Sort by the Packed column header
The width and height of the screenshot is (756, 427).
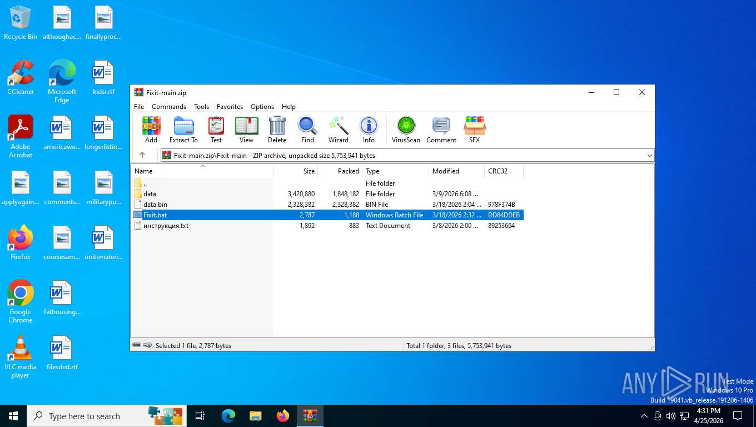click(340, 171)
